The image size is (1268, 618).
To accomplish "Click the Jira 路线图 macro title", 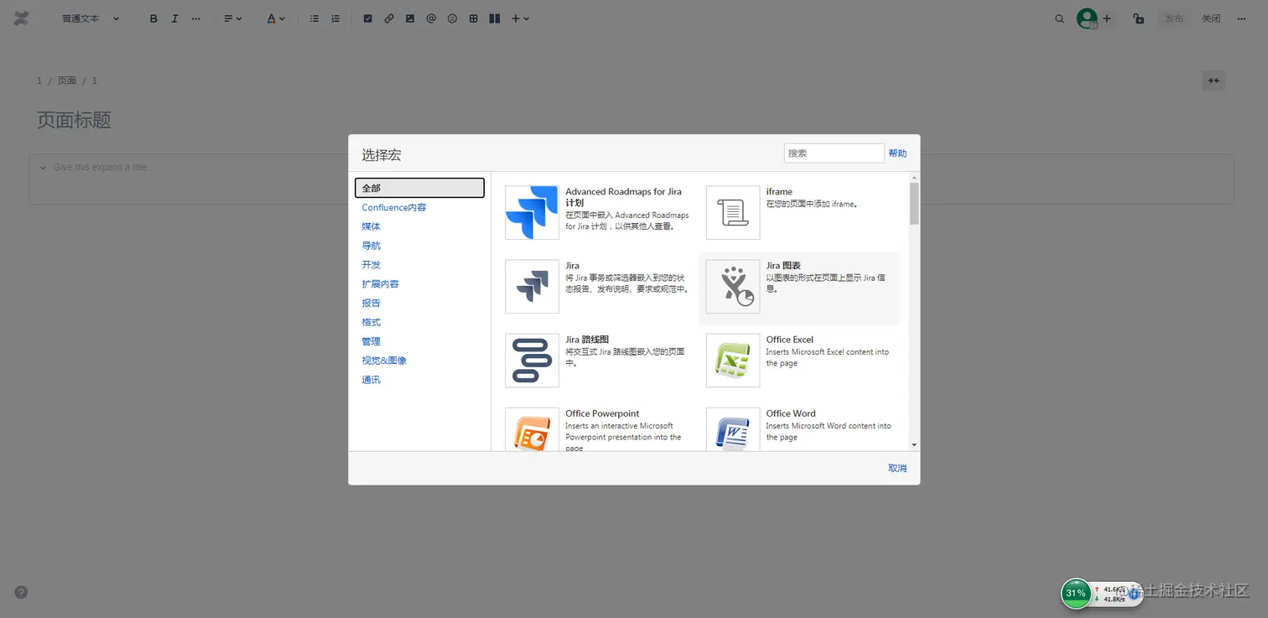I will tap(587, 340).
